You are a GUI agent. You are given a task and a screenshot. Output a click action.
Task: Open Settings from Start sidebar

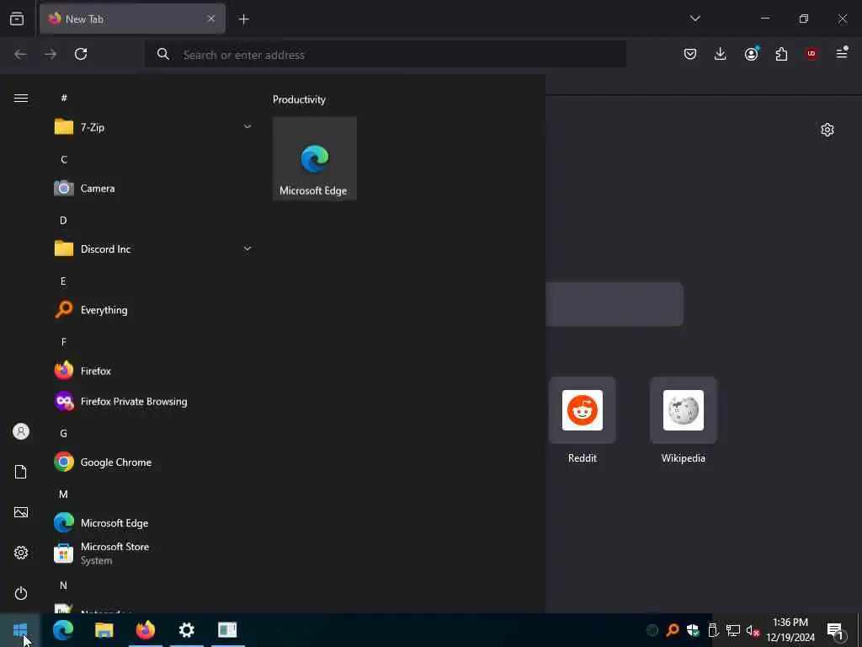click(x=21, y=553)
